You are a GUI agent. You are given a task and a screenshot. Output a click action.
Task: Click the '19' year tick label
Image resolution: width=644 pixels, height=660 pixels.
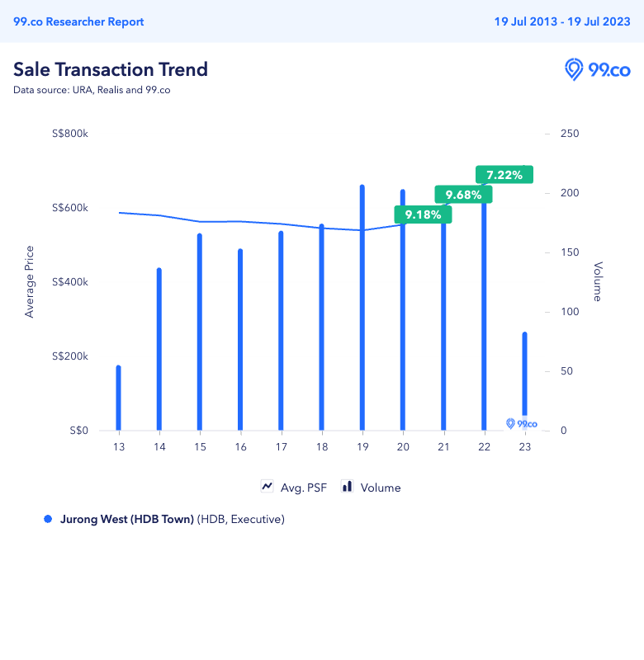362,446
